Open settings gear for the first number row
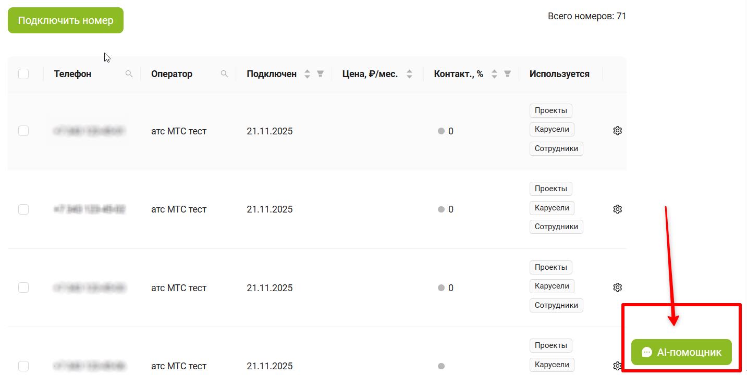 click(x=618, y=131)
